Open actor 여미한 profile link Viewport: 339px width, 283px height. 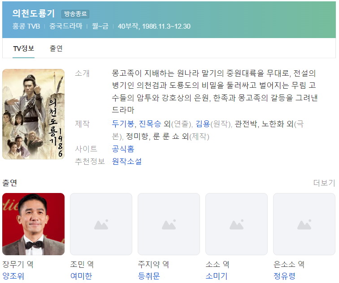[x=81, y=276]
